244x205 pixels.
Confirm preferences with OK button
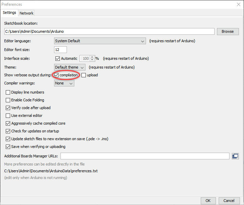click(208, 201)
